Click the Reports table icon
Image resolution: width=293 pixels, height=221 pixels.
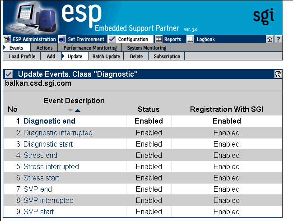[x=158, y=39]
